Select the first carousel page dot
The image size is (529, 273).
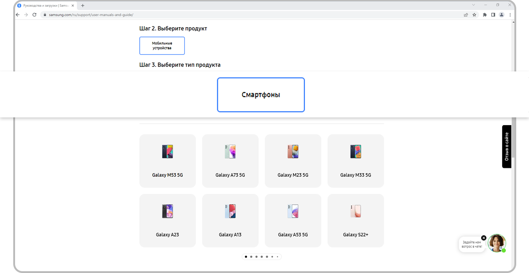click(246, 257)
